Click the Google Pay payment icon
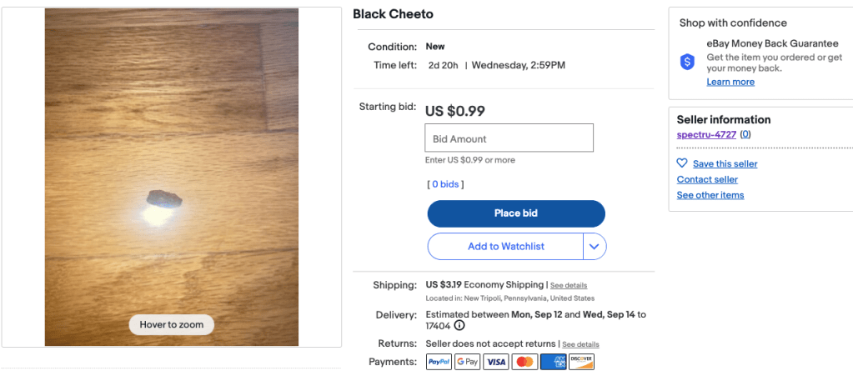Image resolution: width=853 pixels, height=376 pixels. [x=467, y=362]
